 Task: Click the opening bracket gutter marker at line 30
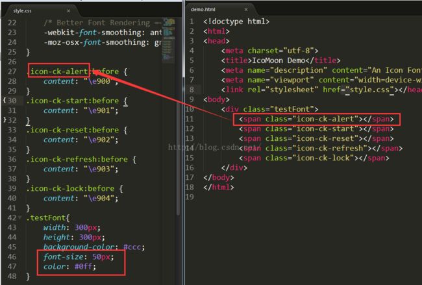point(5,101)
